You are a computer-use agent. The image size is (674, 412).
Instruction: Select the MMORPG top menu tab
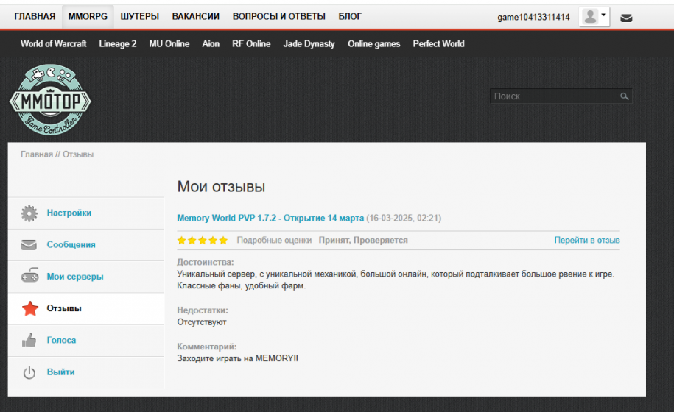pyautogui.click(x=88, y=17)
